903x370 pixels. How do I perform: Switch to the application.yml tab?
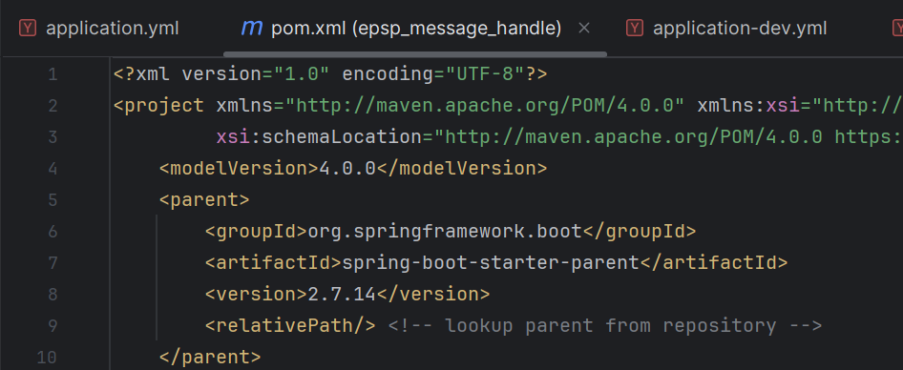point(99,29)
